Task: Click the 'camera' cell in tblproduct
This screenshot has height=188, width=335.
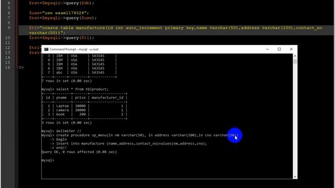Action: (62, 110)
